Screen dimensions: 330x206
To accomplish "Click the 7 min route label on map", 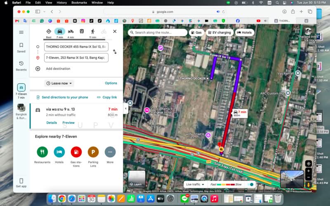I will click(x=240, y=113).
